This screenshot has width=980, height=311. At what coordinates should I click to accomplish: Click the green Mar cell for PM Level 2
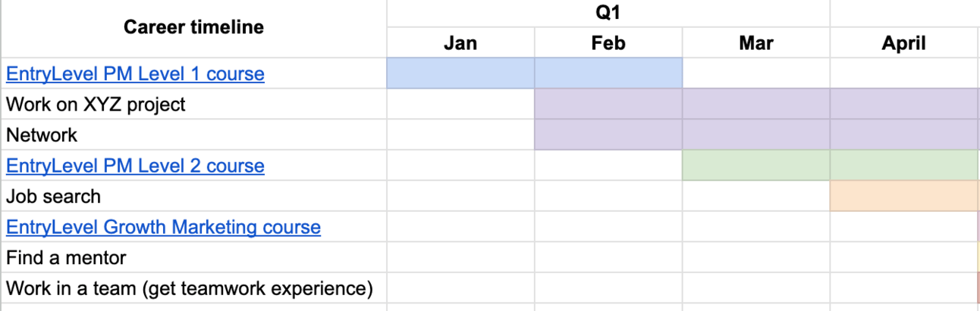tap(755, 165)
